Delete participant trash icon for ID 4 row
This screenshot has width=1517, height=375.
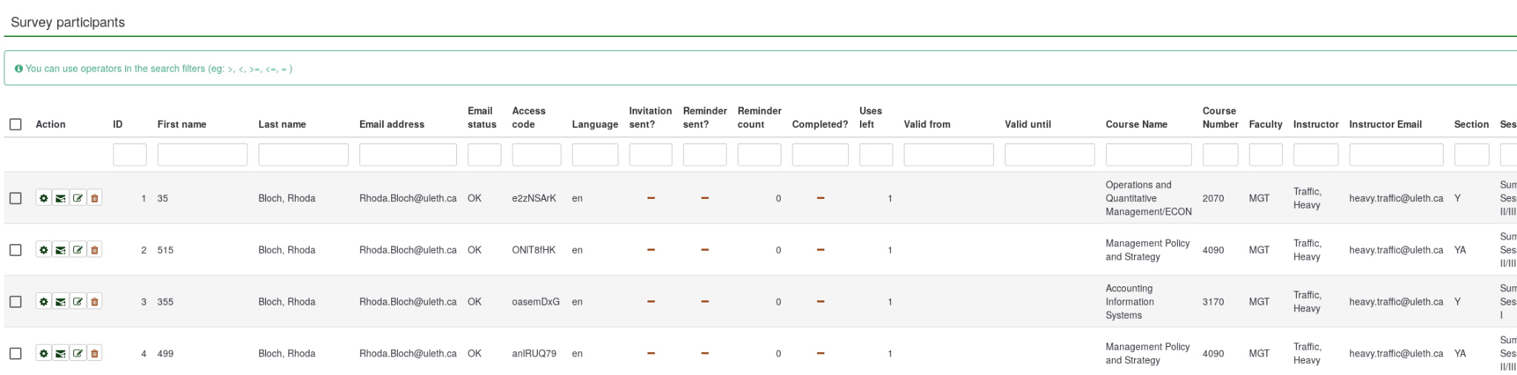(95, 354)
